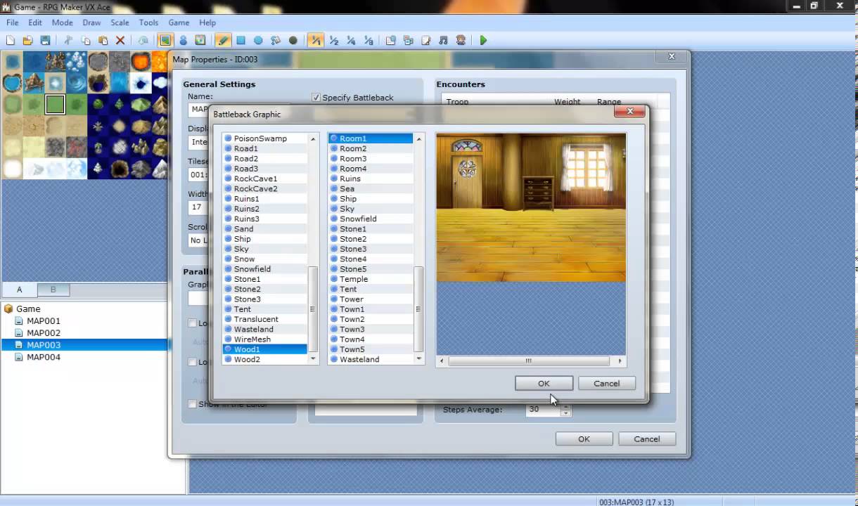
Task: Select MAP001 in map tree
Action: [x=44, y=321]
